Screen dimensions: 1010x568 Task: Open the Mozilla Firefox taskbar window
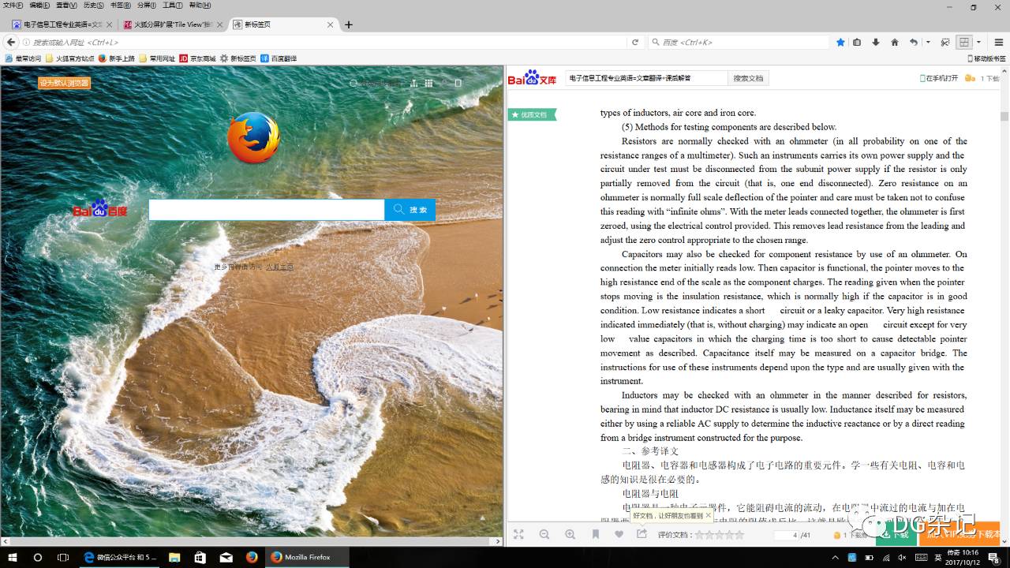[x=308, y=557]
